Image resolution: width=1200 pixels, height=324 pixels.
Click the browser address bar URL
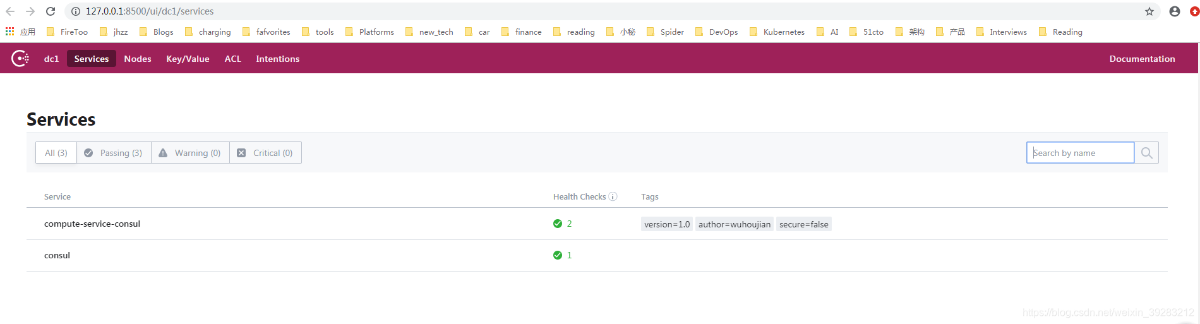click(x=150, y=11)
